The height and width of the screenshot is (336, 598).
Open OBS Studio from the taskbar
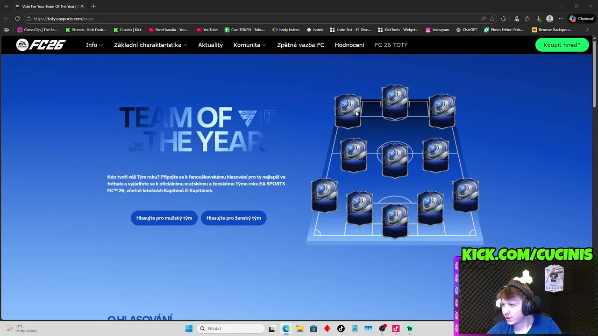pos(382,329)
